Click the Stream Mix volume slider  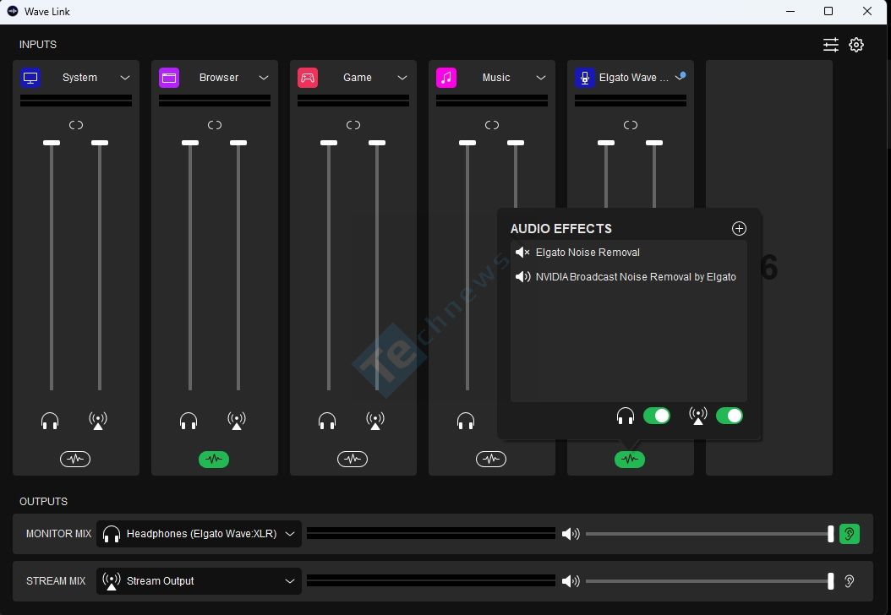point(709,581)
